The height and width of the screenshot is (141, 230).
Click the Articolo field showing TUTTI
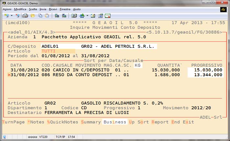click(x=58, y=51)
